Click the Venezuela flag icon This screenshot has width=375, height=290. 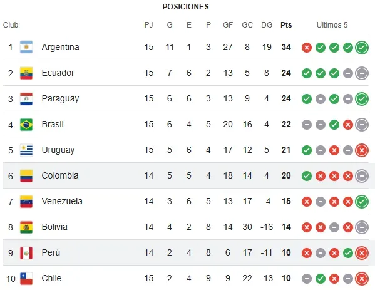click(x=26, y=202)
